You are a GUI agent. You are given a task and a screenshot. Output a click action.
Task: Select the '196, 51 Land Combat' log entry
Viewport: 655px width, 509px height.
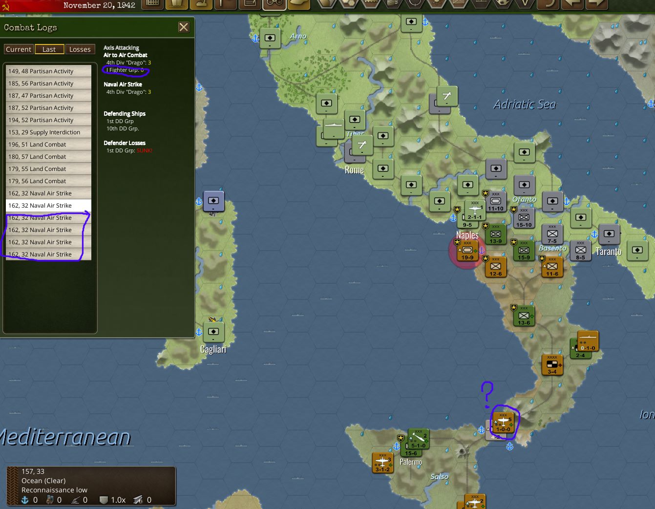point(47,144)
